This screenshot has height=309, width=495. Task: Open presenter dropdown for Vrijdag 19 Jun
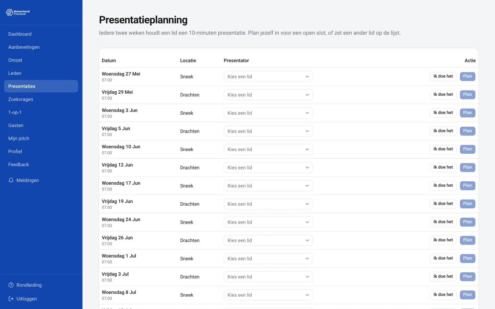coord(268,204)
